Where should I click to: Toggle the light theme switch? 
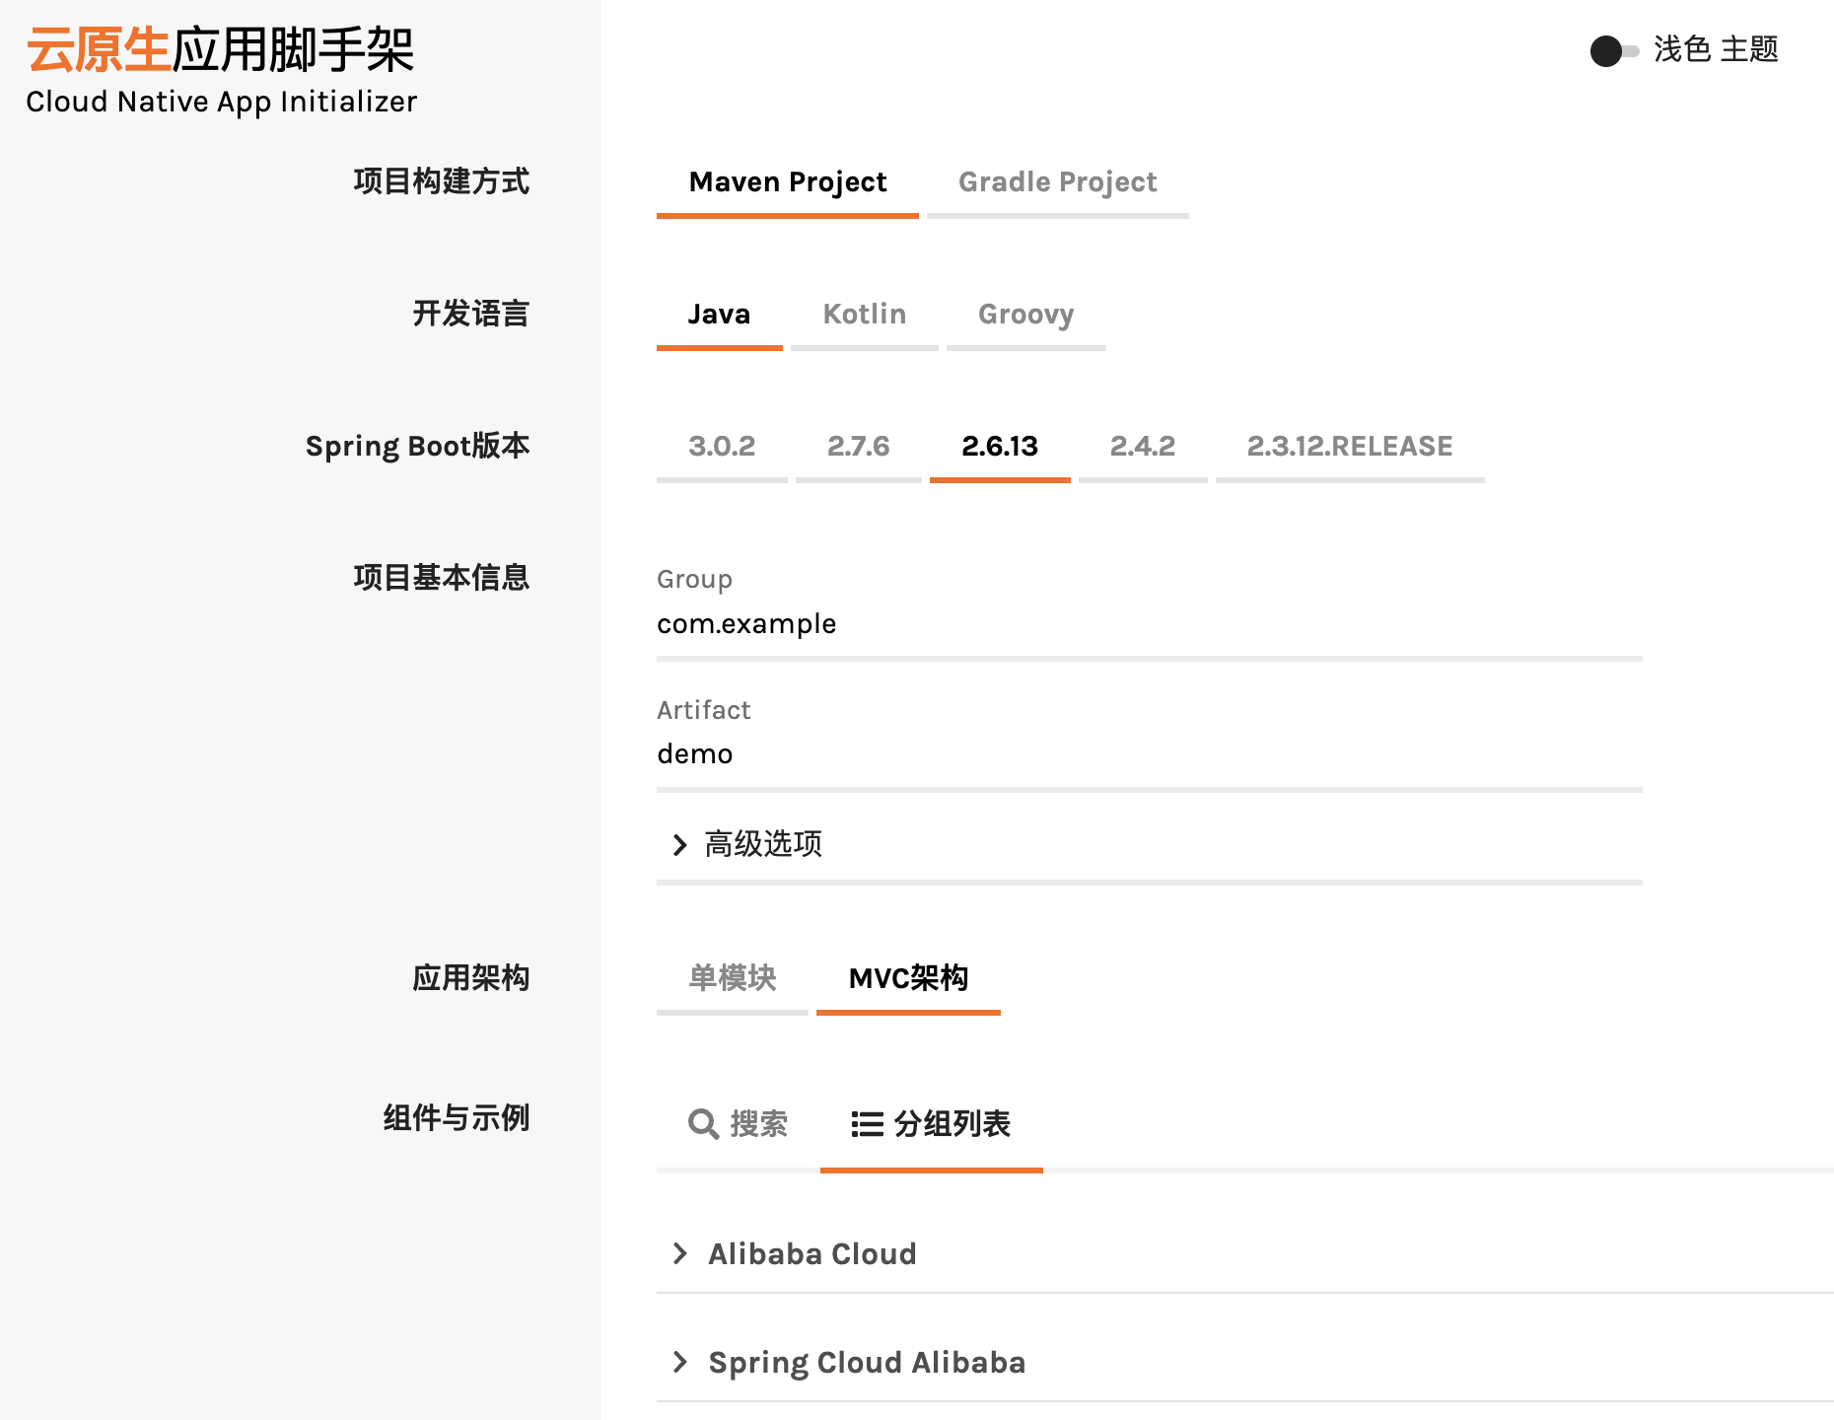coord(1613,51)
